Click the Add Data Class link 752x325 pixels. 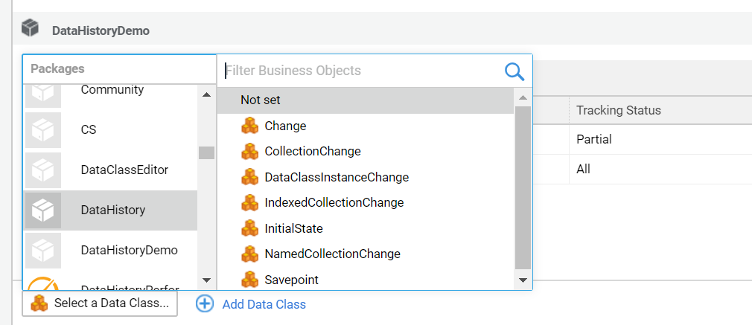coord(264,304)
